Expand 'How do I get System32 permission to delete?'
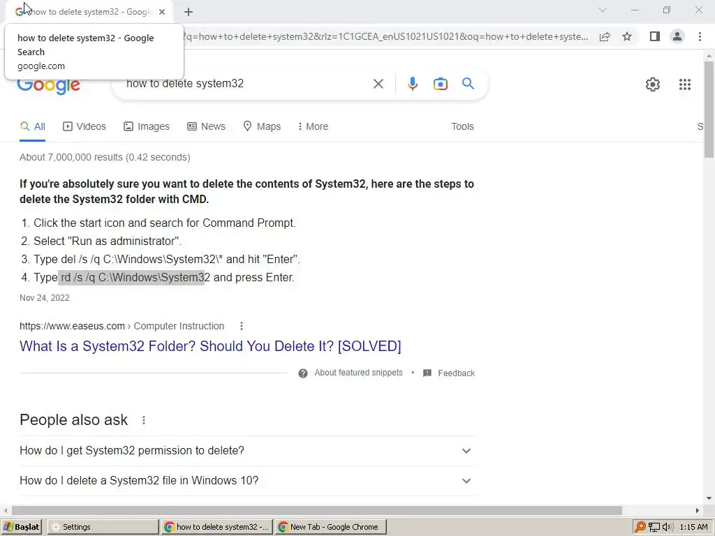Image resolution: width=715 pixels, height=536 pixels. pyautogui.click(x=247, y=451)
